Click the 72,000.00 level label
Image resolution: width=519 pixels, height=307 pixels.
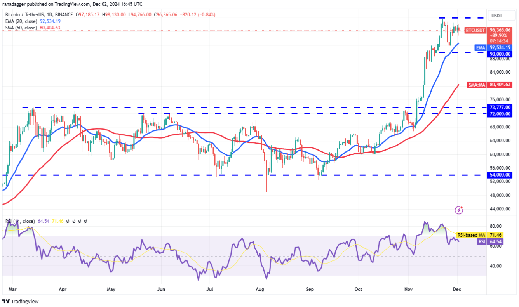point(500,114)
